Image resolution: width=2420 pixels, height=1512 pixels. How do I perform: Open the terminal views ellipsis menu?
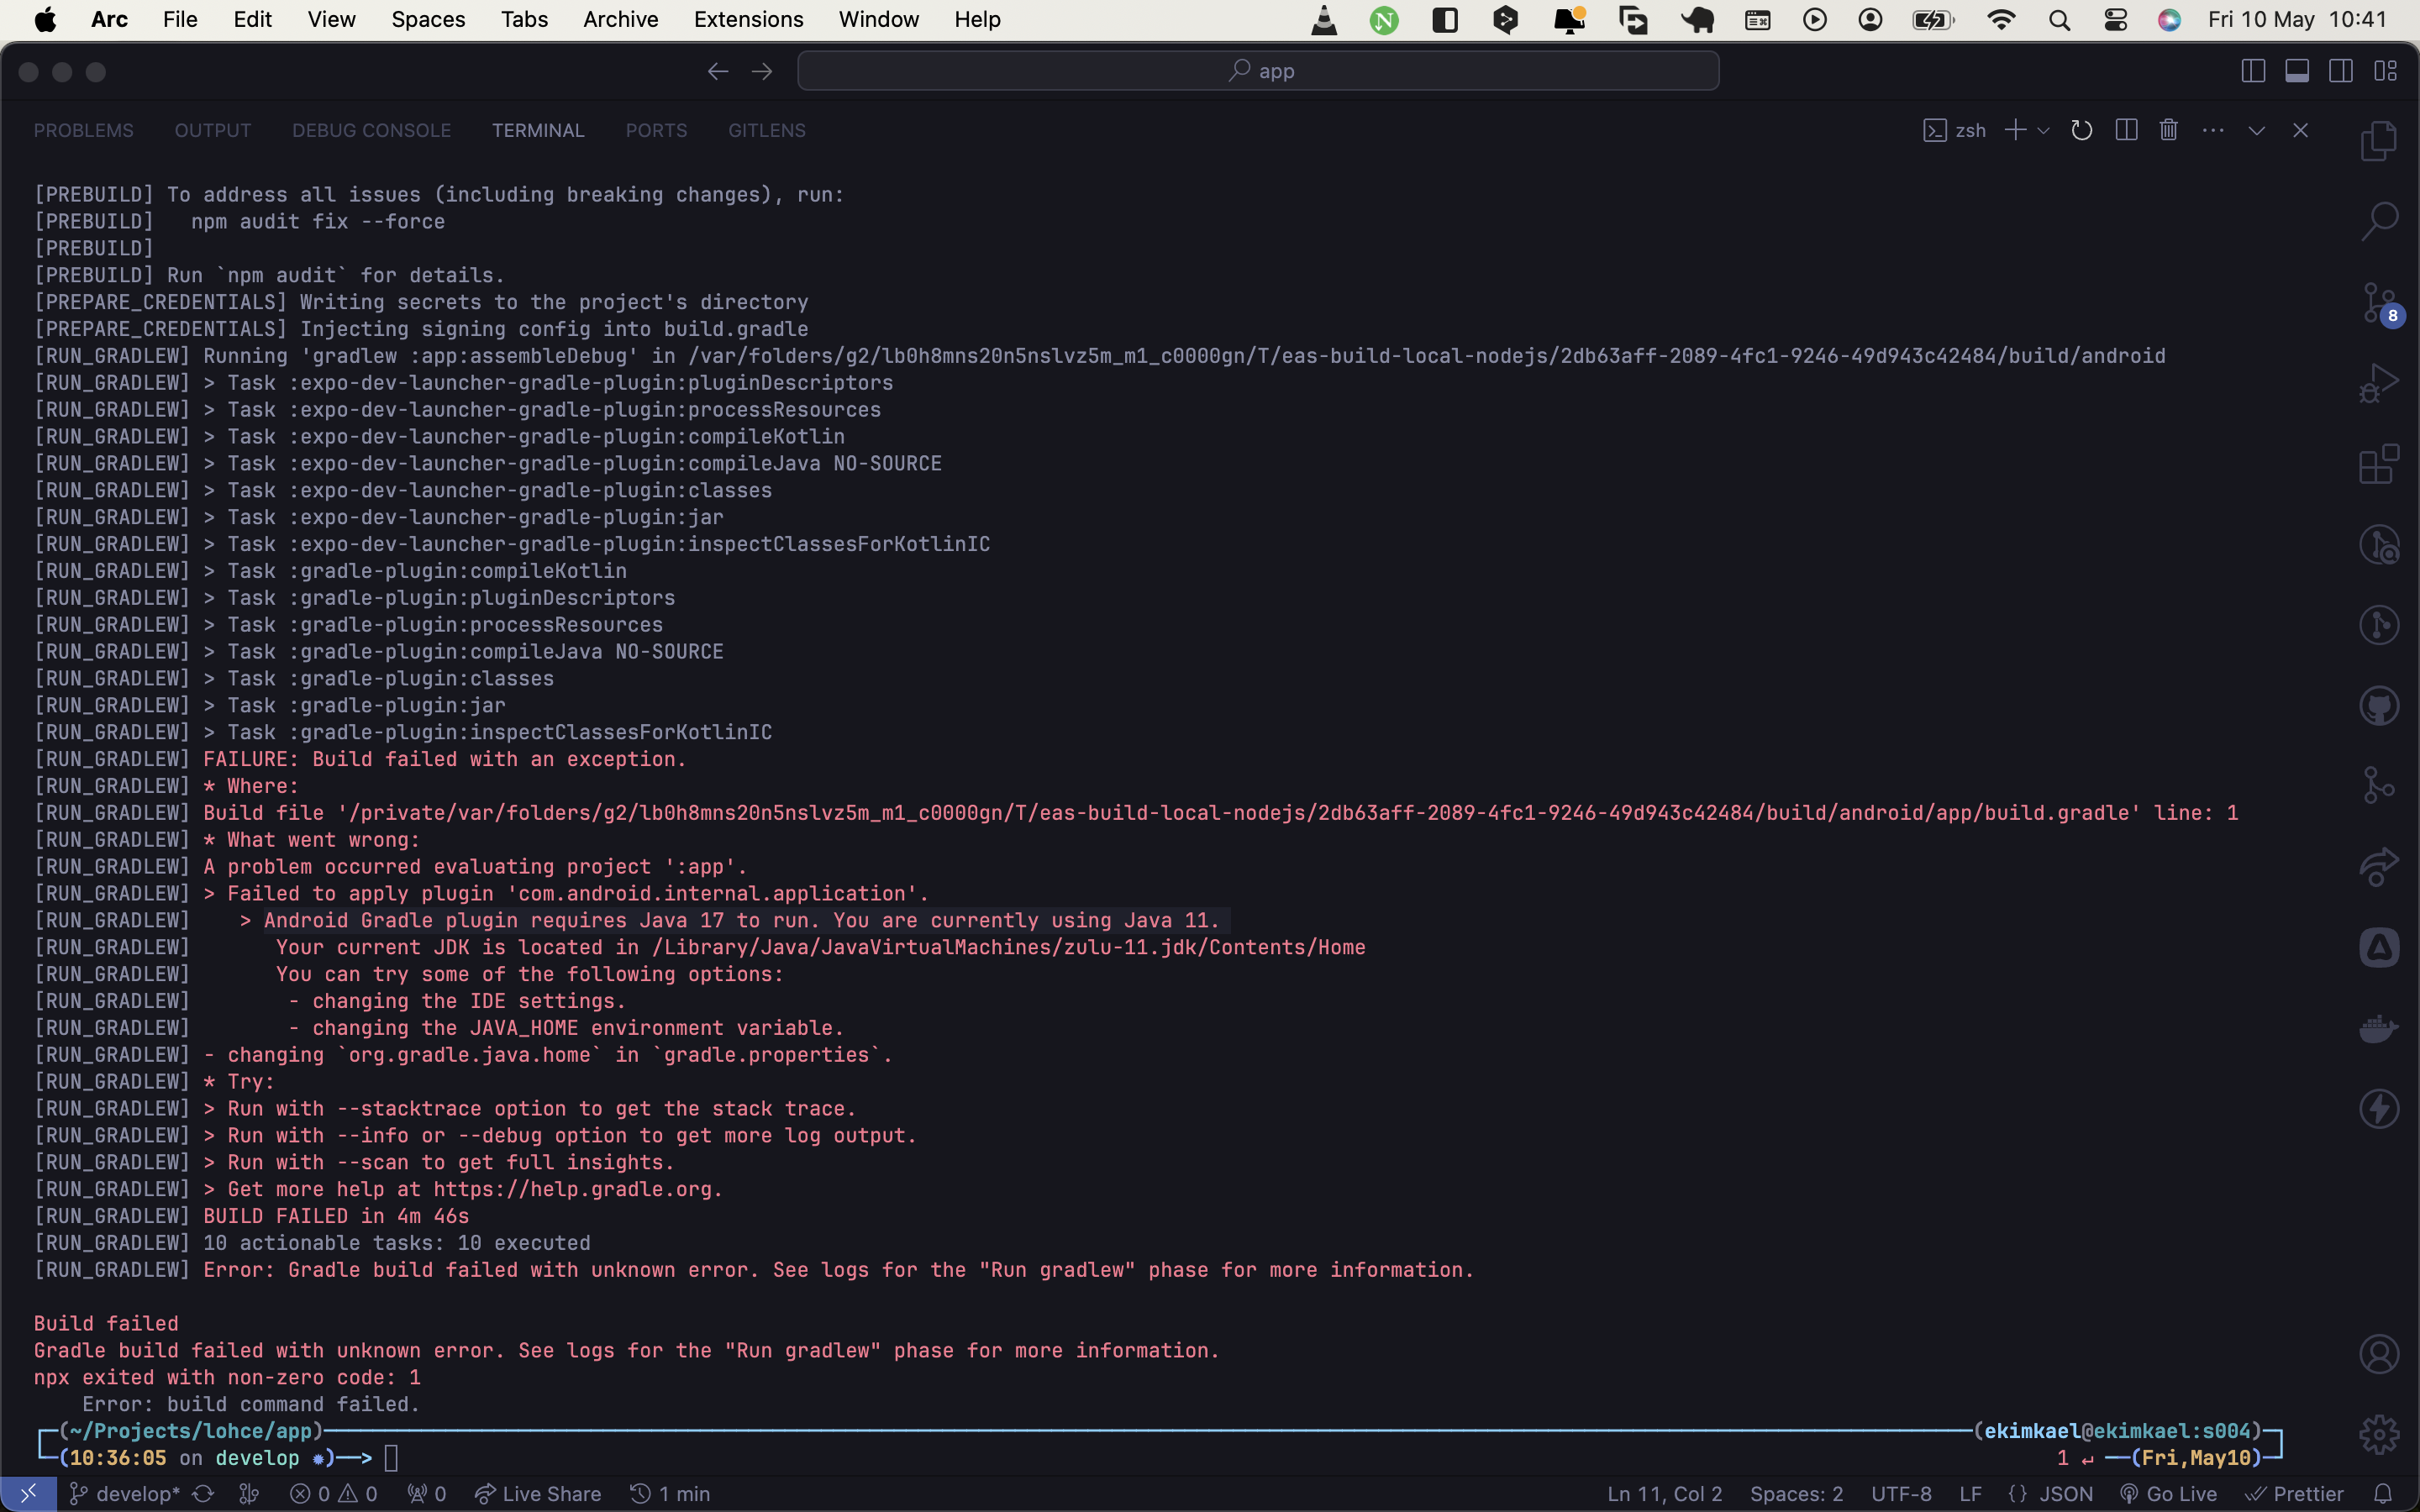pyautogui.click(x=2213, y=130)
